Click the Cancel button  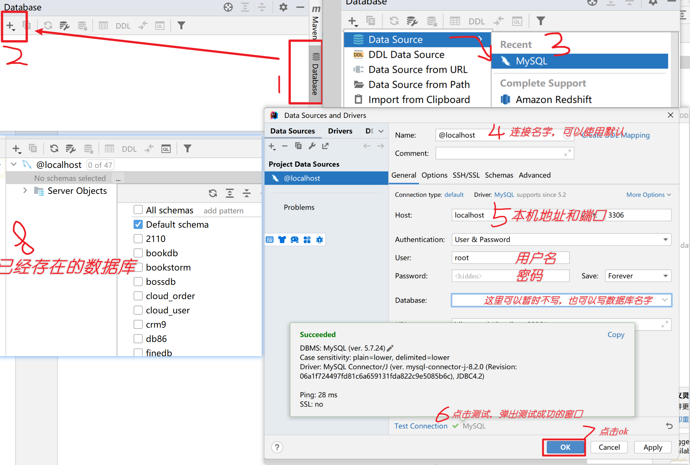[x=609, y=447]
